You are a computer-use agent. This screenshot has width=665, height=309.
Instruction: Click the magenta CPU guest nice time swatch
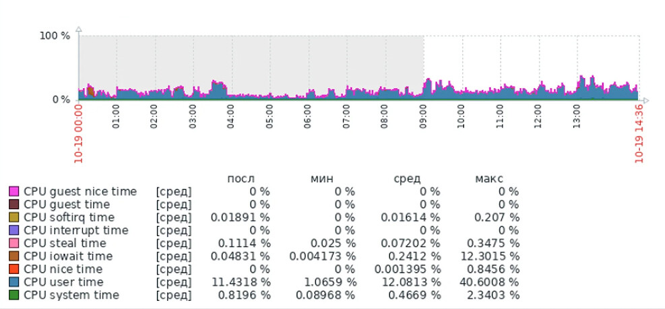13,192
